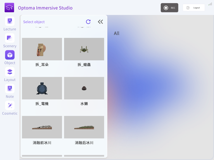
Task: Click the 拆_蝗蟲 label text
Action: tap(84, 65)
